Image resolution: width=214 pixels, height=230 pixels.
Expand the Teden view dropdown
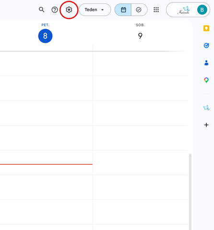pyautogui.click(x=95, y=10)
